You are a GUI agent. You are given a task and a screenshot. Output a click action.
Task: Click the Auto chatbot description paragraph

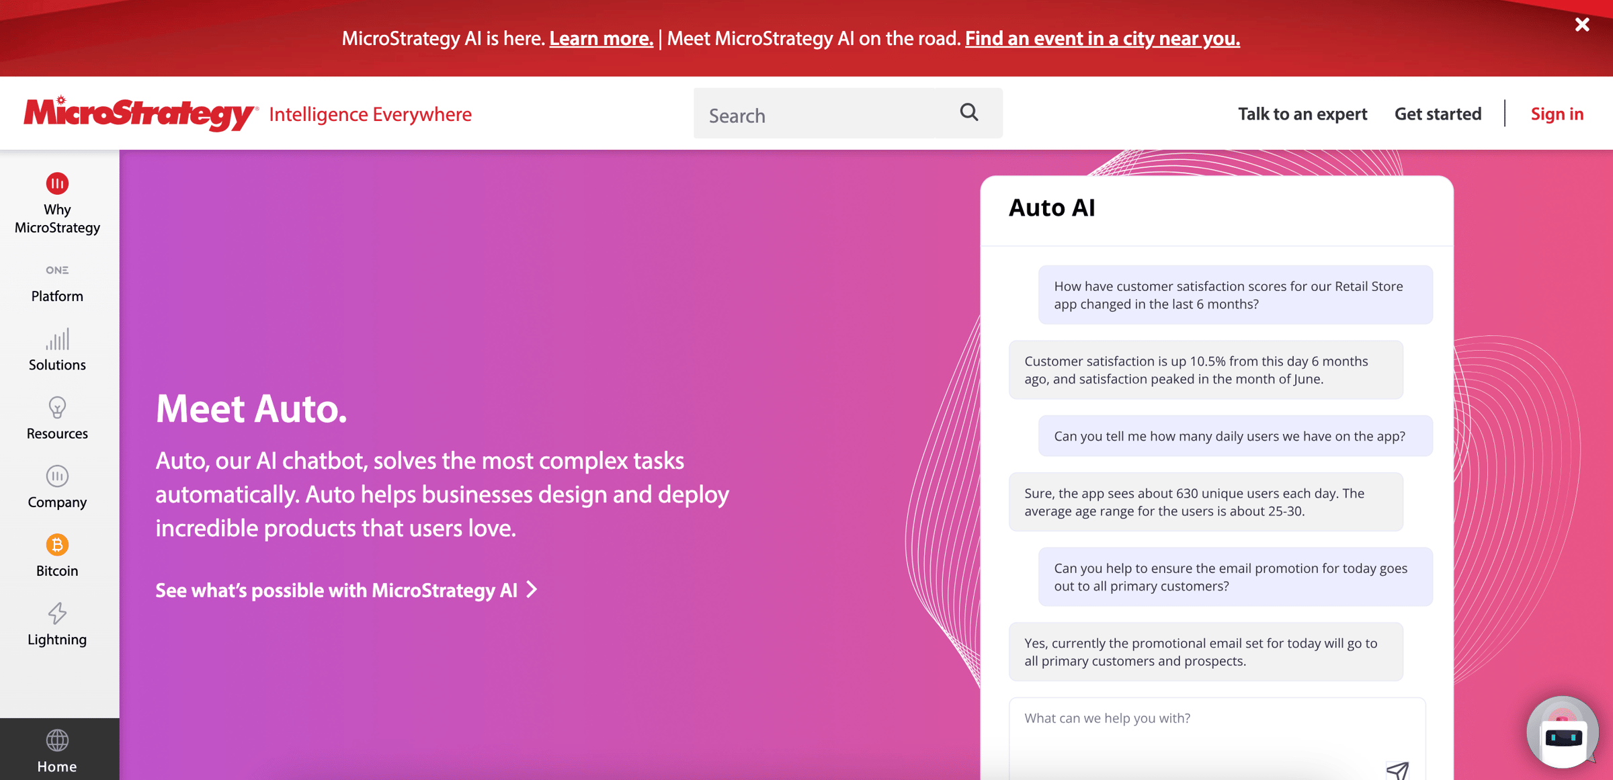442,494
